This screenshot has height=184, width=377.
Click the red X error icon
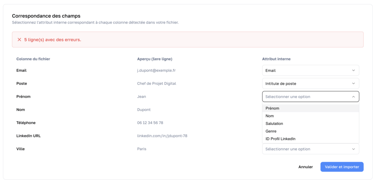[x=19, y=40]
